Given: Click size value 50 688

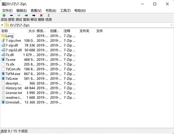Looking at the screenshot, I should click(x=30, y=50).
